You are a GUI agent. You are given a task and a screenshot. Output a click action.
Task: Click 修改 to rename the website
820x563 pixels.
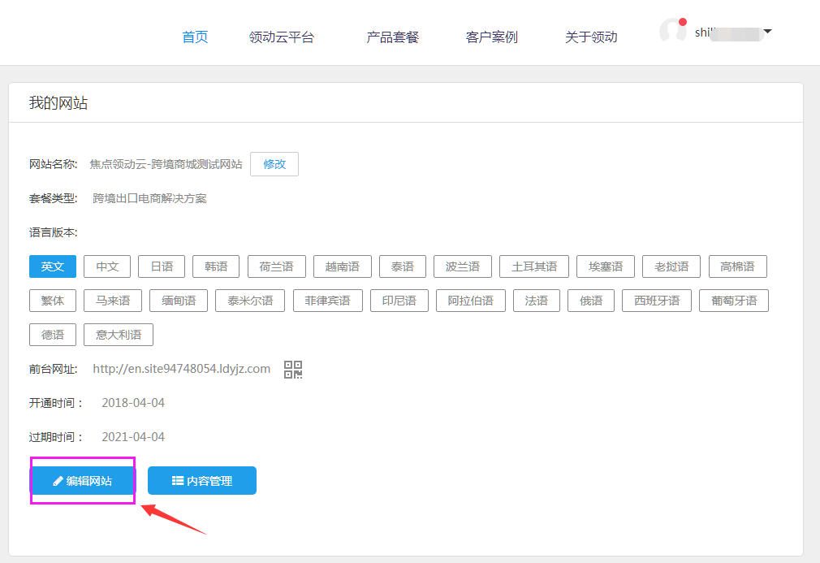coord(274,164)
